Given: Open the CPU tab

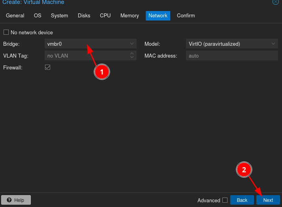Looking at the screenshot, I should (105, 16).
